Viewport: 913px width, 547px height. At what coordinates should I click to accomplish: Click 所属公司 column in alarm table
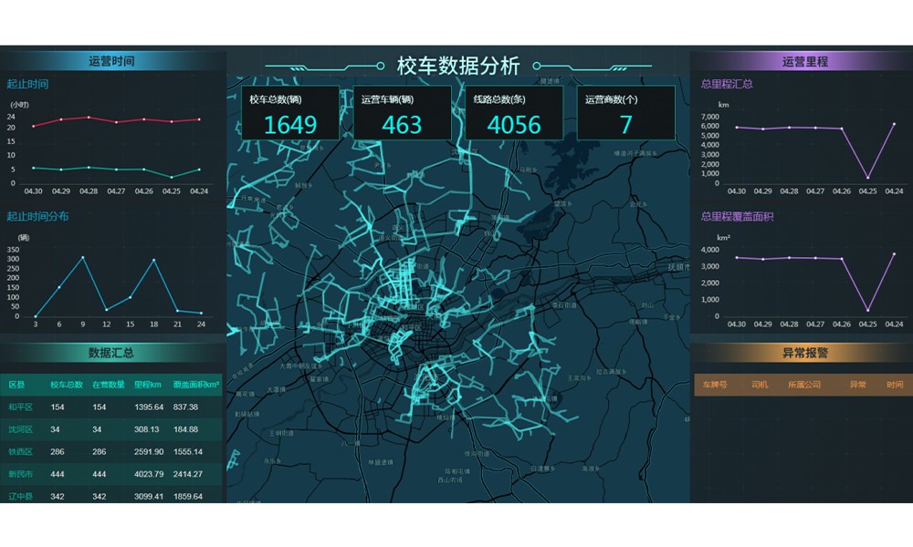click(804, 385)
